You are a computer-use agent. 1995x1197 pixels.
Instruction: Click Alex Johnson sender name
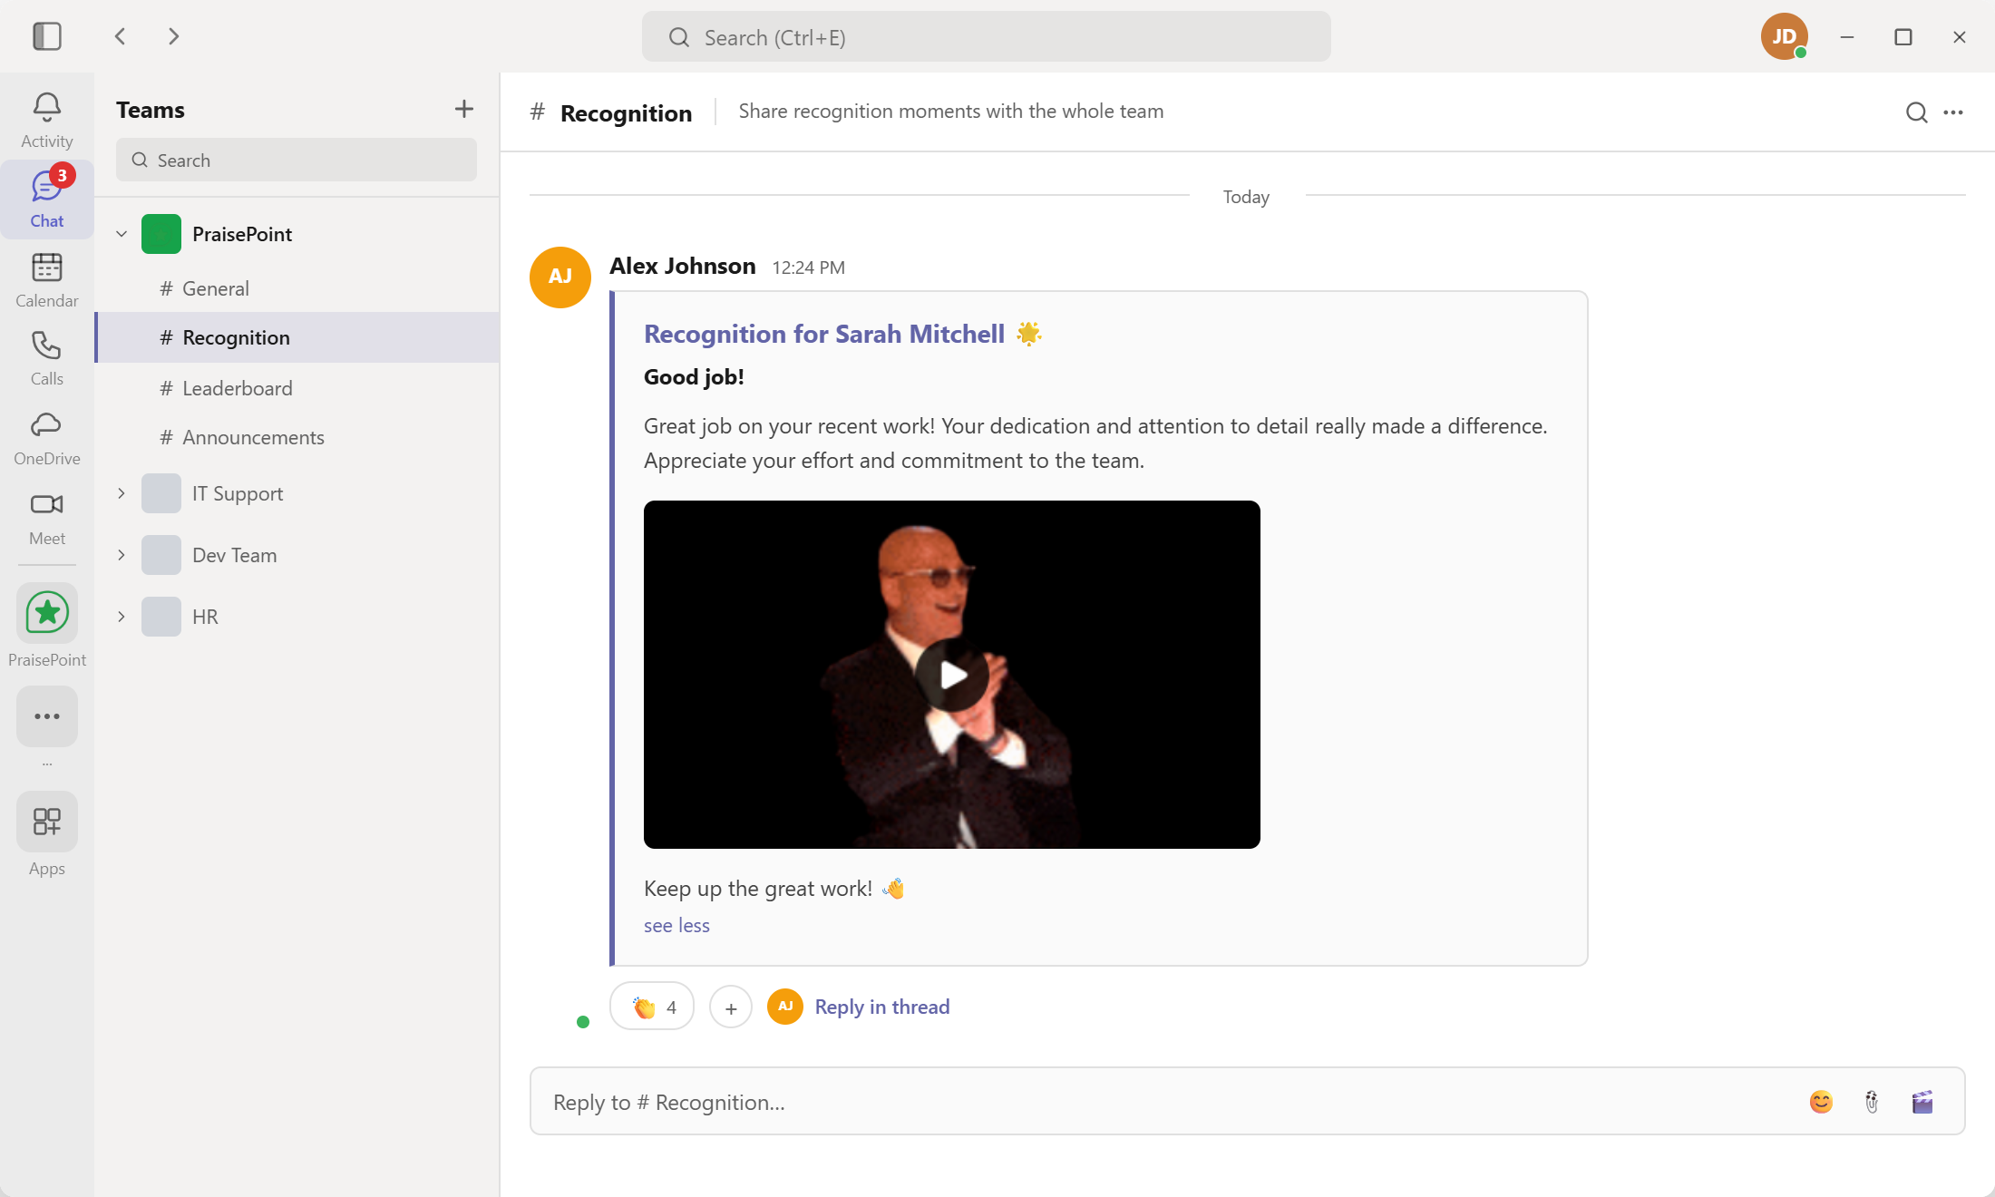[683, 266]
